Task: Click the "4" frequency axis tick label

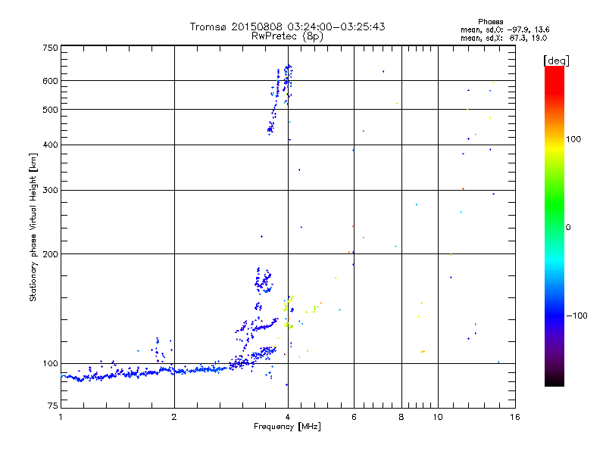Action: 288,417
